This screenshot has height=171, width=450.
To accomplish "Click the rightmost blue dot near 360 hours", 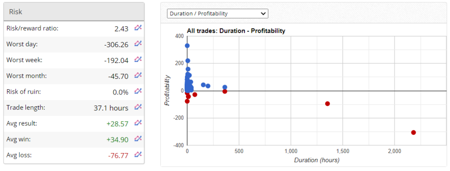I will tap(225, 87).
